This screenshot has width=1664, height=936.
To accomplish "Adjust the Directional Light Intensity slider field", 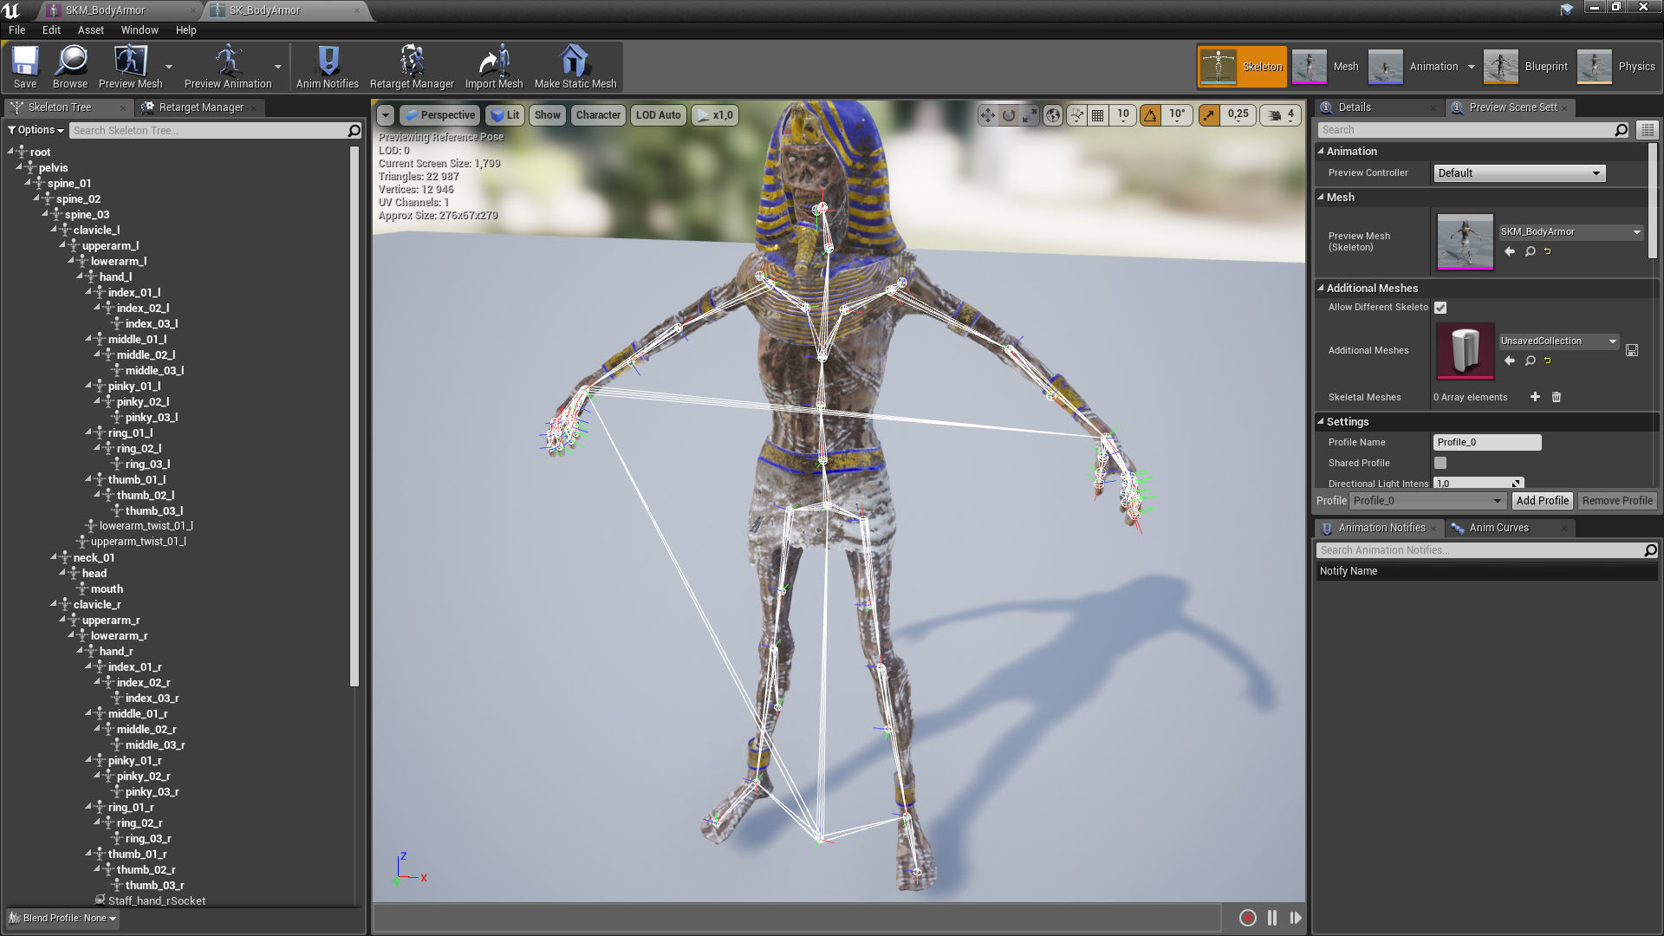I will 1478,484.
